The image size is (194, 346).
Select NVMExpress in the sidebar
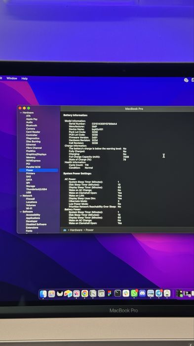[33, 161]
